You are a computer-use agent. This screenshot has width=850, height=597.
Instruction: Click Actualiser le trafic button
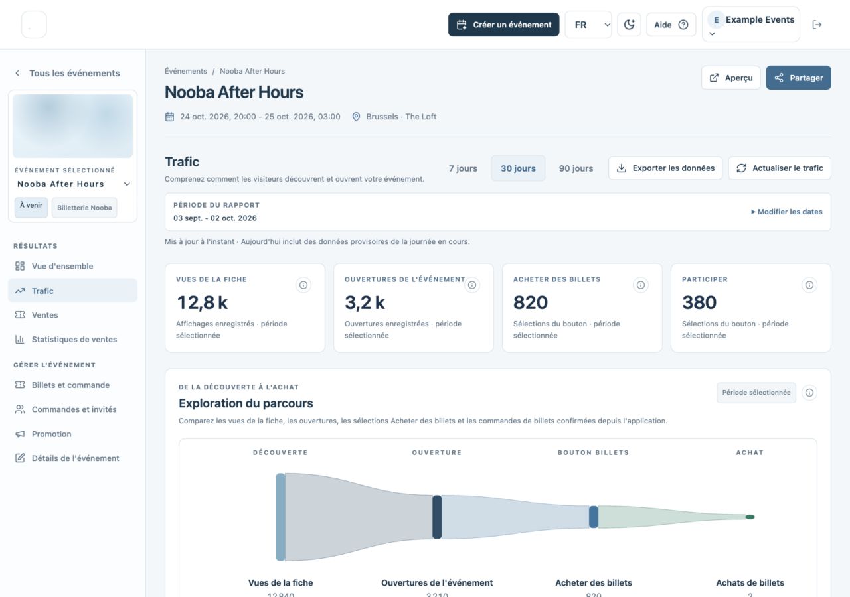[x=780, y=168]
